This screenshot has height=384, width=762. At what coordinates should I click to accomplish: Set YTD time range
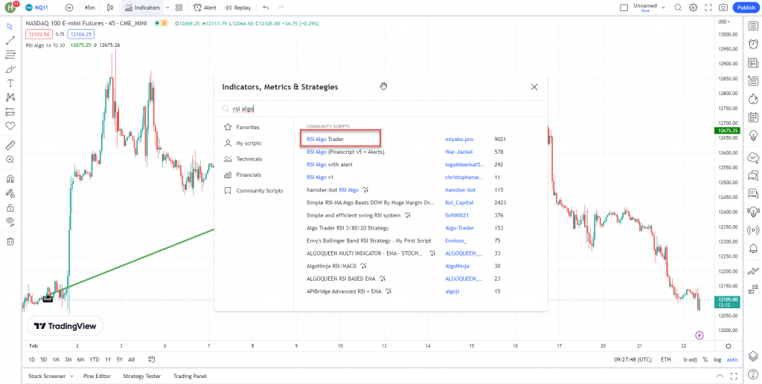pos(95,359)
